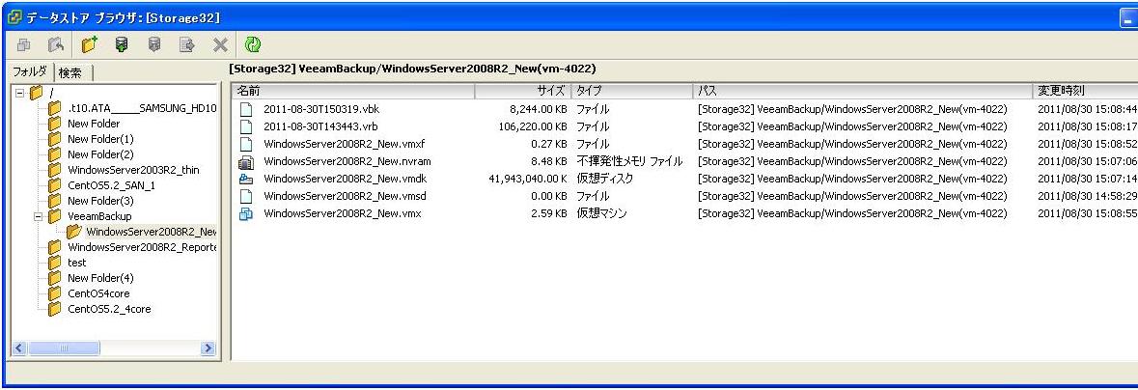Click the download from datastore icon
This screenshot has height=390, width=1138.
(153, 45)
